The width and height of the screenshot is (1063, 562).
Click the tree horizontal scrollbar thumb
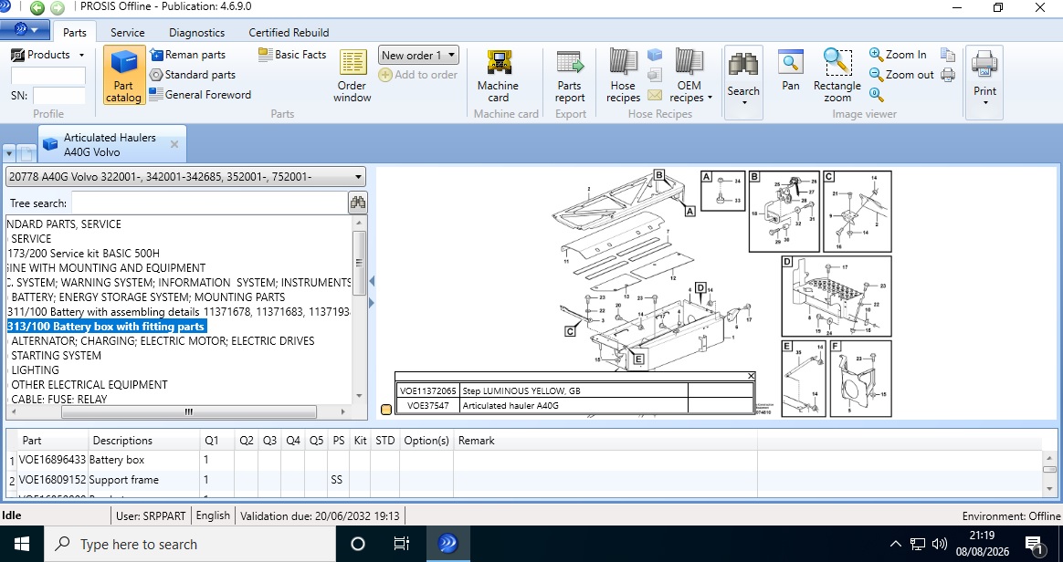pos(188,411)
